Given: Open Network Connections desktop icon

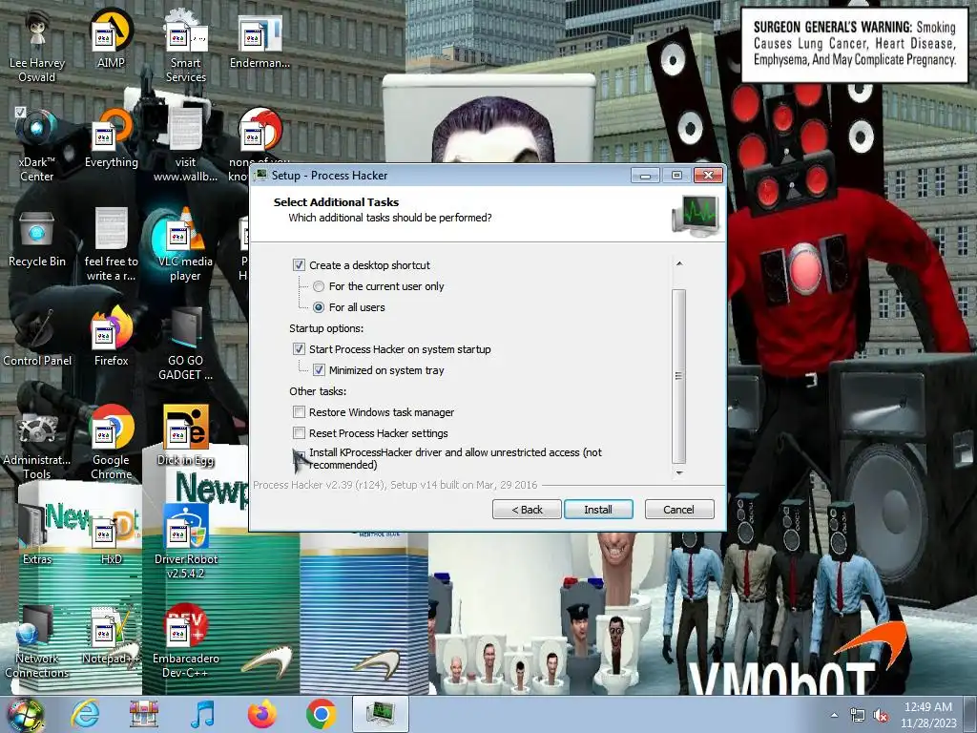Looking at the screenshot, I should pyautogui.click(x=37, y=640).
